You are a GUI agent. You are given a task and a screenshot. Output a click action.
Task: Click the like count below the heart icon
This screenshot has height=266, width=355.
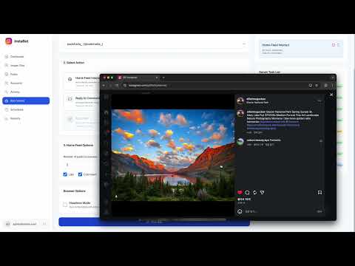(x=244, y=199)
